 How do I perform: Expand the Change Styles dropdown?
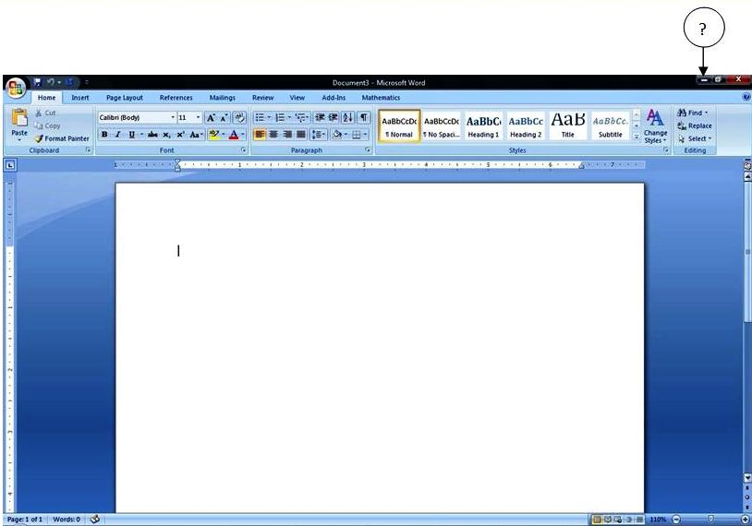pos(655,125)
